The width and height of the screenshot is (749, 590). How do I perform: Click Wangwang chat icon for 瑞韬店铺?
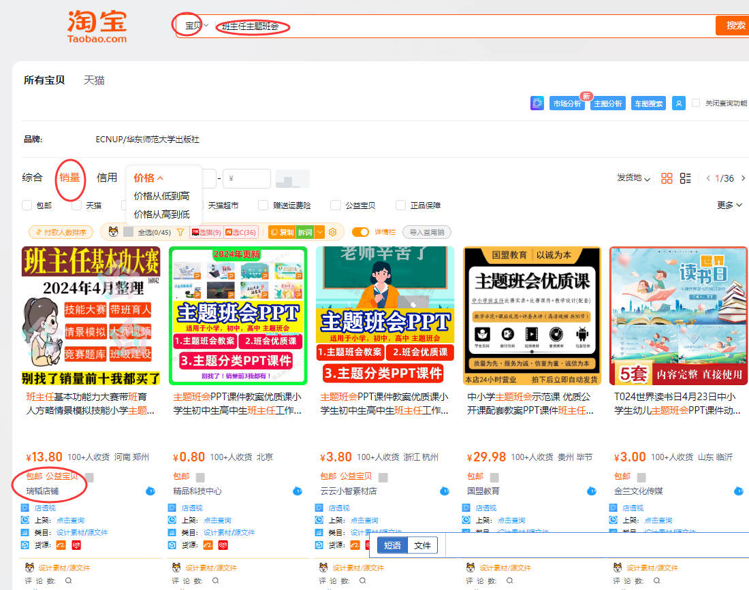click(150, 491)
